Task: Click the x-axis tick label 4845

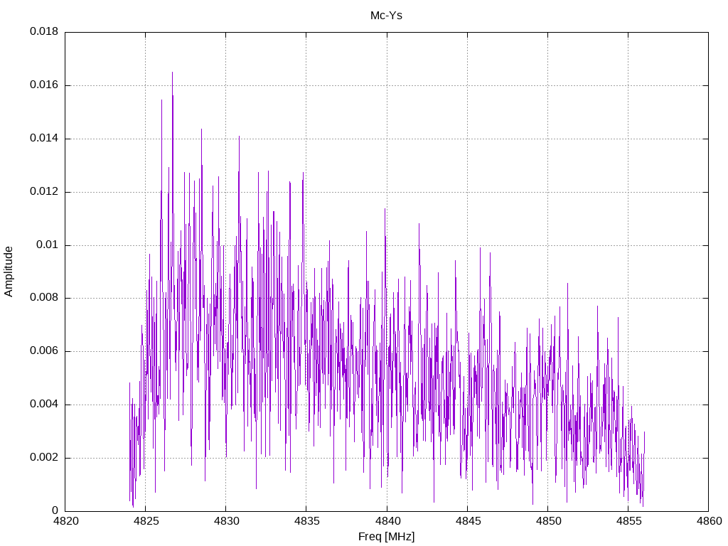Action: [x=468, y=521]
